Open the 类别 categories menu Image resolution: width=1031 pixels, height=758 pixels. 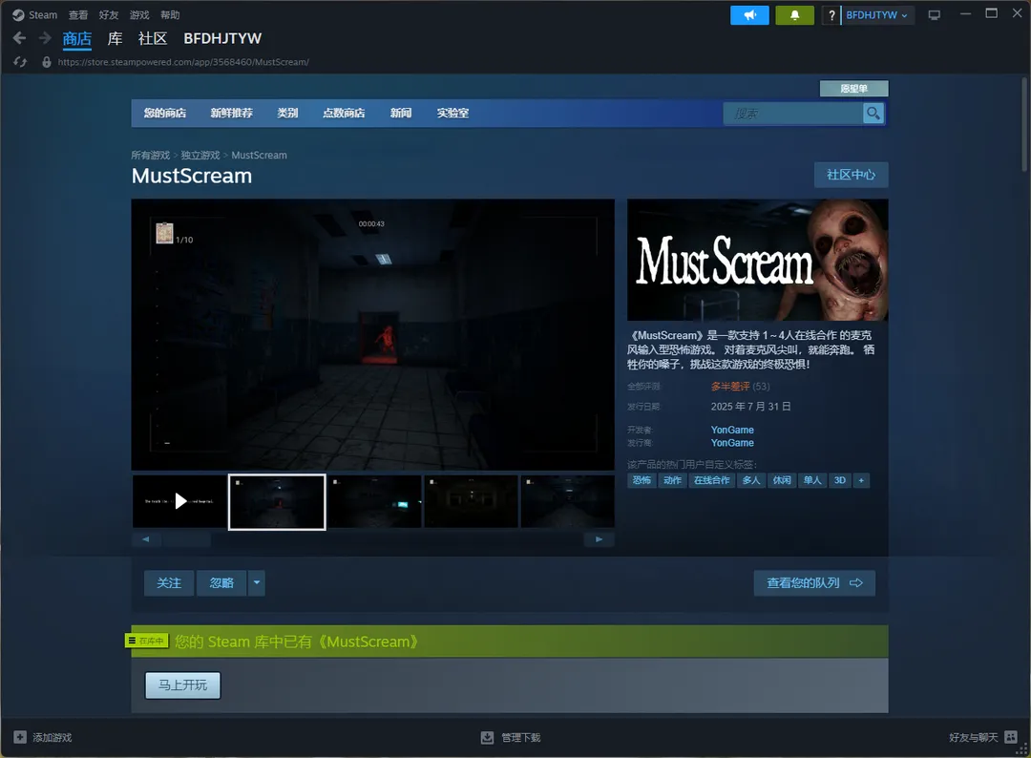[x=287, y=114]
